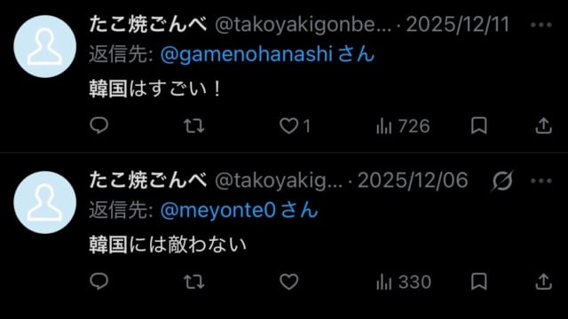
Task: Retweet the 韓国はすごい！ post
Action: point(193,126)
